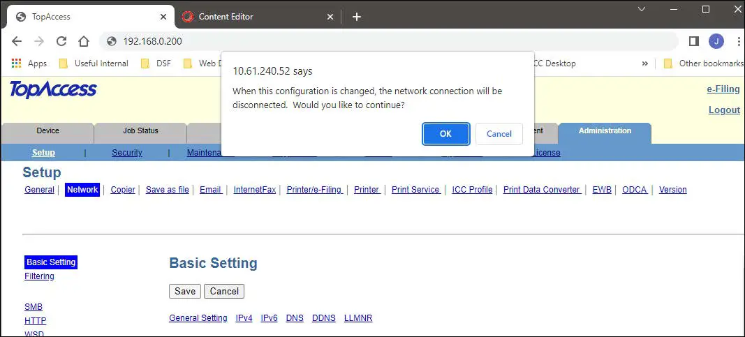Jump to DDNS section

(x=324, y=318)
